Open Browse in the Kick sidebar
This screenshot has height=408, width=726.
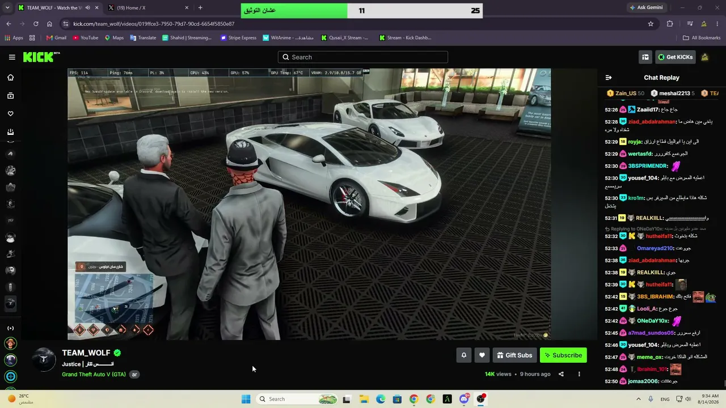click(x=10, y=96)
